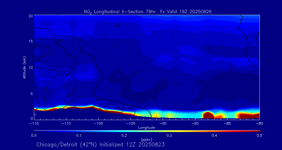Image resolution: width=282 pixels, height=150 pixels.
Task: Click longitude tick label "-90"
Action: pyautogui.click(x=195, y=124)
